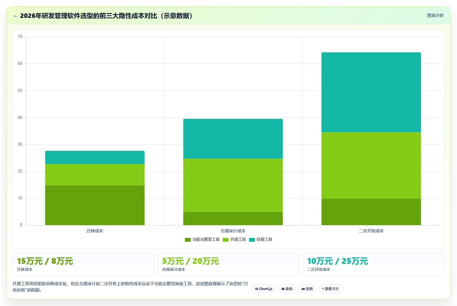Click the 40 tick on the y-axis

[20, 118]
